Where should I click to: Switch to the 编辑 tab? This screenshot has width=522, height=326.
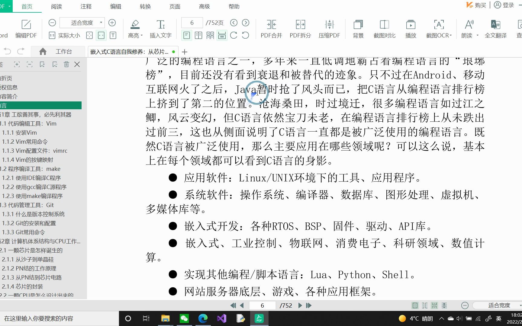(116, 6)
